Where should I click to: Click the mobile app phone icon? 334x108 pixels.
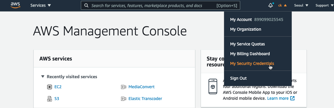[x=213, y=86]
